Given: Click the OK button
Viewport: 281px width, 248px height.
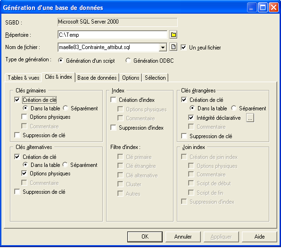Looking at the screenshot, I should pyautogui.click(x=145, y=237).
